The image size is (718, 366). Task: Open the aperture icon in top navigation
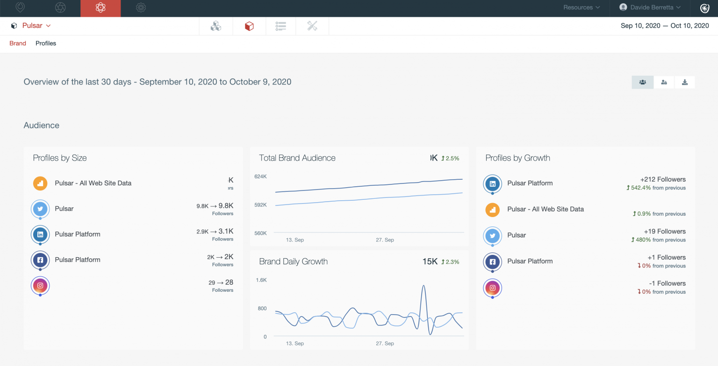tap(60, 7)
